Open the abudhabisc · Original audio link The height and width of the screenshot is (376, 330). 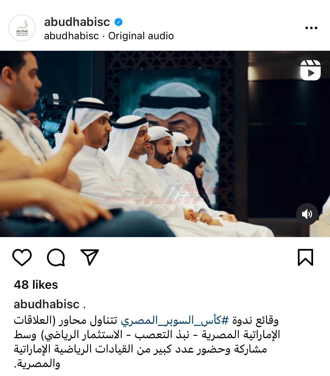(x=109, y=36)
